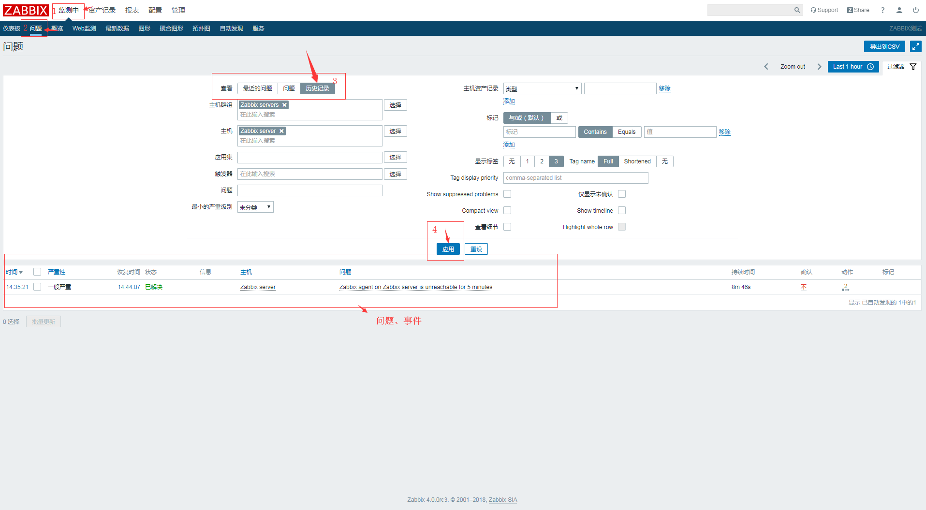Enable Compact view checkbox
926x510 pixels.
507,210
